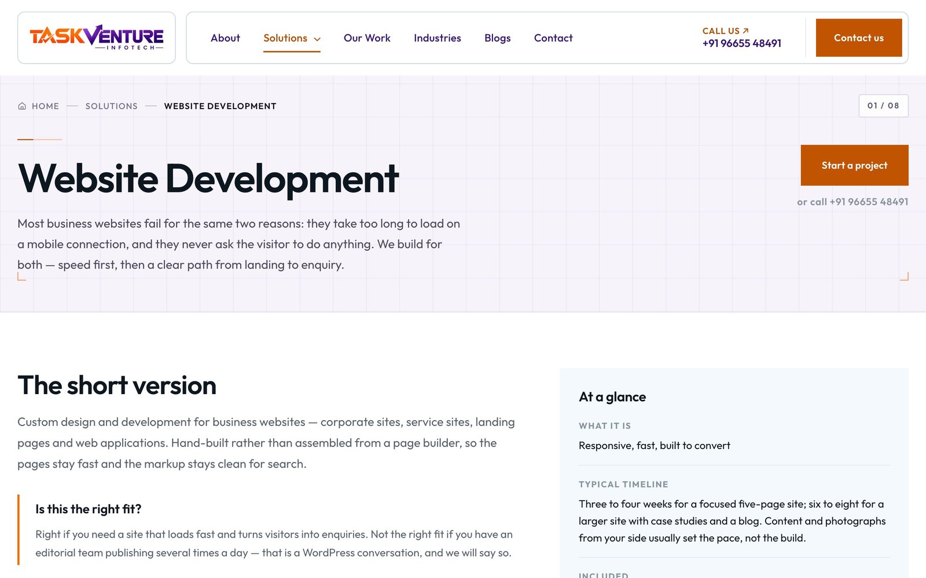
Task: Click the CALL US label
Action: (x=721, y=31)
